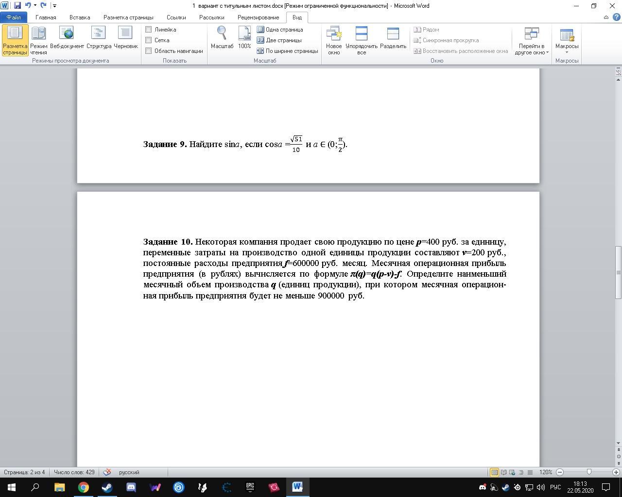Open Discord from the taskbar

pos(131,487)
